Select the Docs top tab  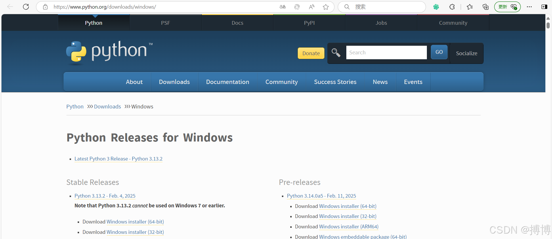tap(238, 23)
